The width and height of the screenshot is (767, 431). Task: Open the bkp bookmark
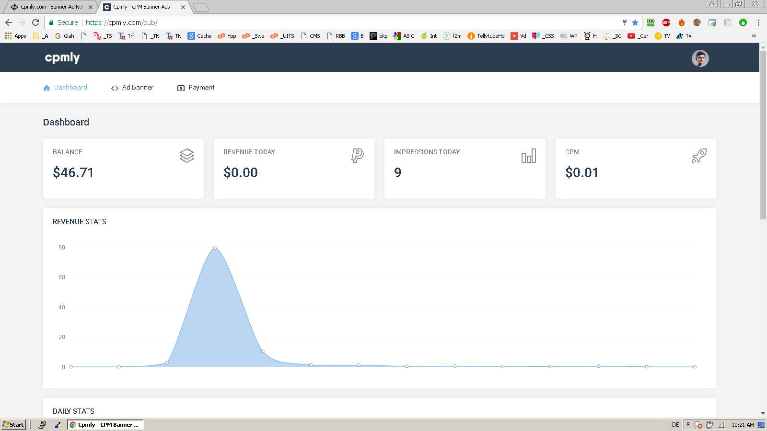tap(379, 36)
